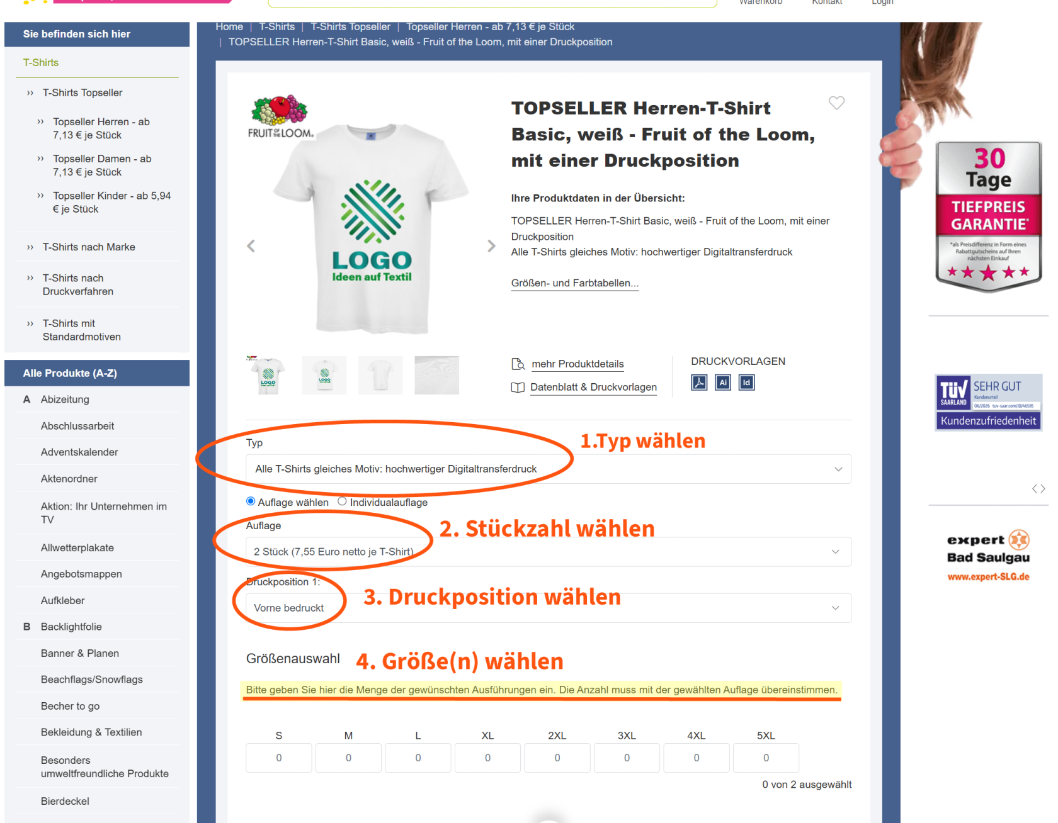Image resolution: width=1058 pixels, height=823 pixels.
Task: Click the size S quantity field
Action: (279, 758)
